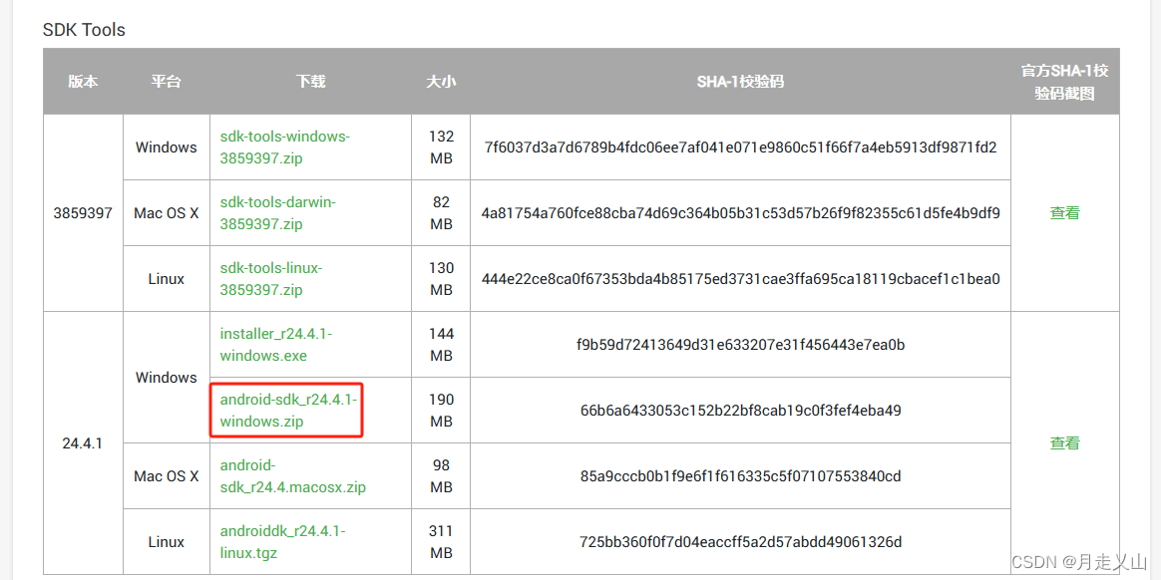This screenshot has height=580, width=1161.
Task: Click the Linux platform cell for version 24.4.1
Action: (167, 542)
